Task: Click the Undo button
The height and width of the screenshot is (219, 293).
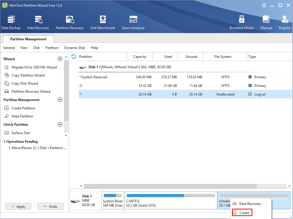Action: point(50,207)
